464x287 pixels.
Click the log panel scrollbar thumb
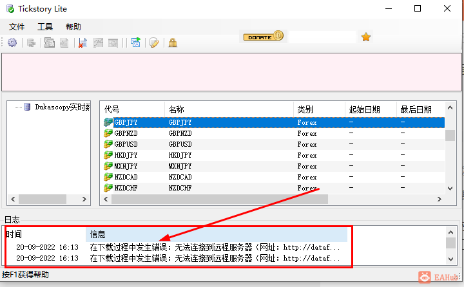[x=450, y=243]
